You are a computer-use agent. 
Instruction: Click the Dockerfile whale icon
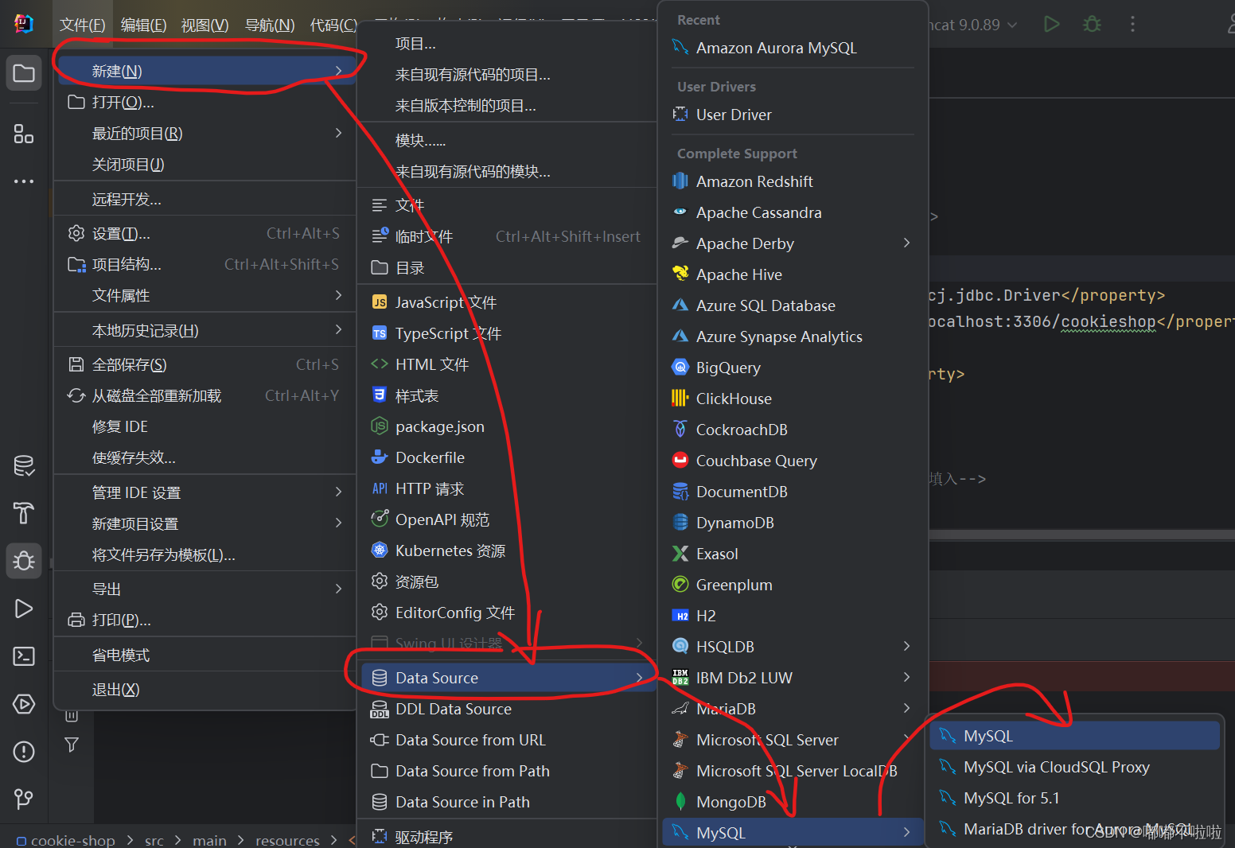(380, 457)
